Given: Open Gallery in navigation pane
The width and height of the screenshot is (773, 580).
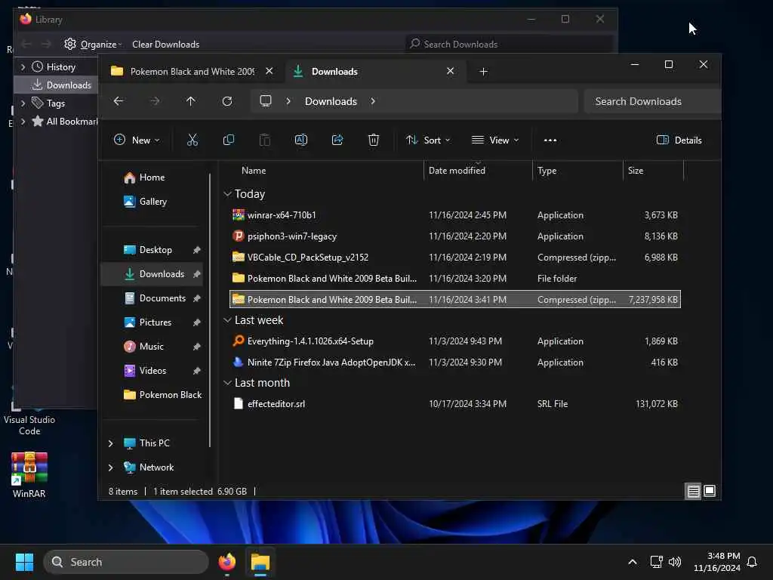Looking at the screenshot, I should pyautogui.click(x=152, y=201).
